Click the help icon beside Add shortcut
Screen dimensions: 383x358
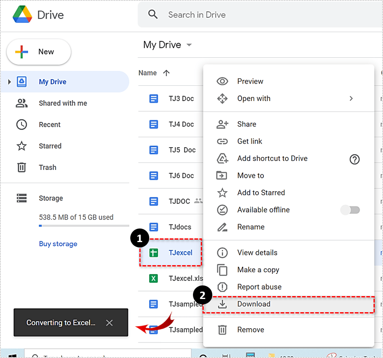coord(354,159)
